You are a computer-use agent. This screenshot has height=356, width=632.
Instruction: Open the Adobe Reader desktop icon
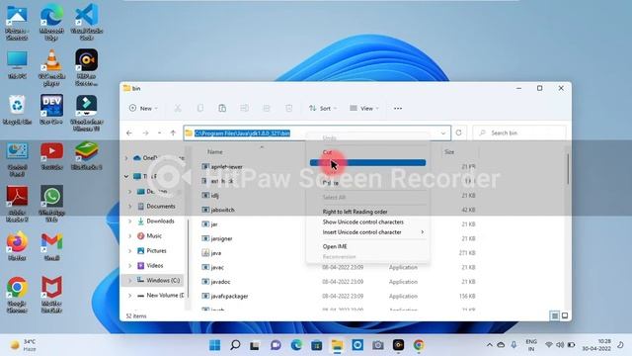point(17,204)
